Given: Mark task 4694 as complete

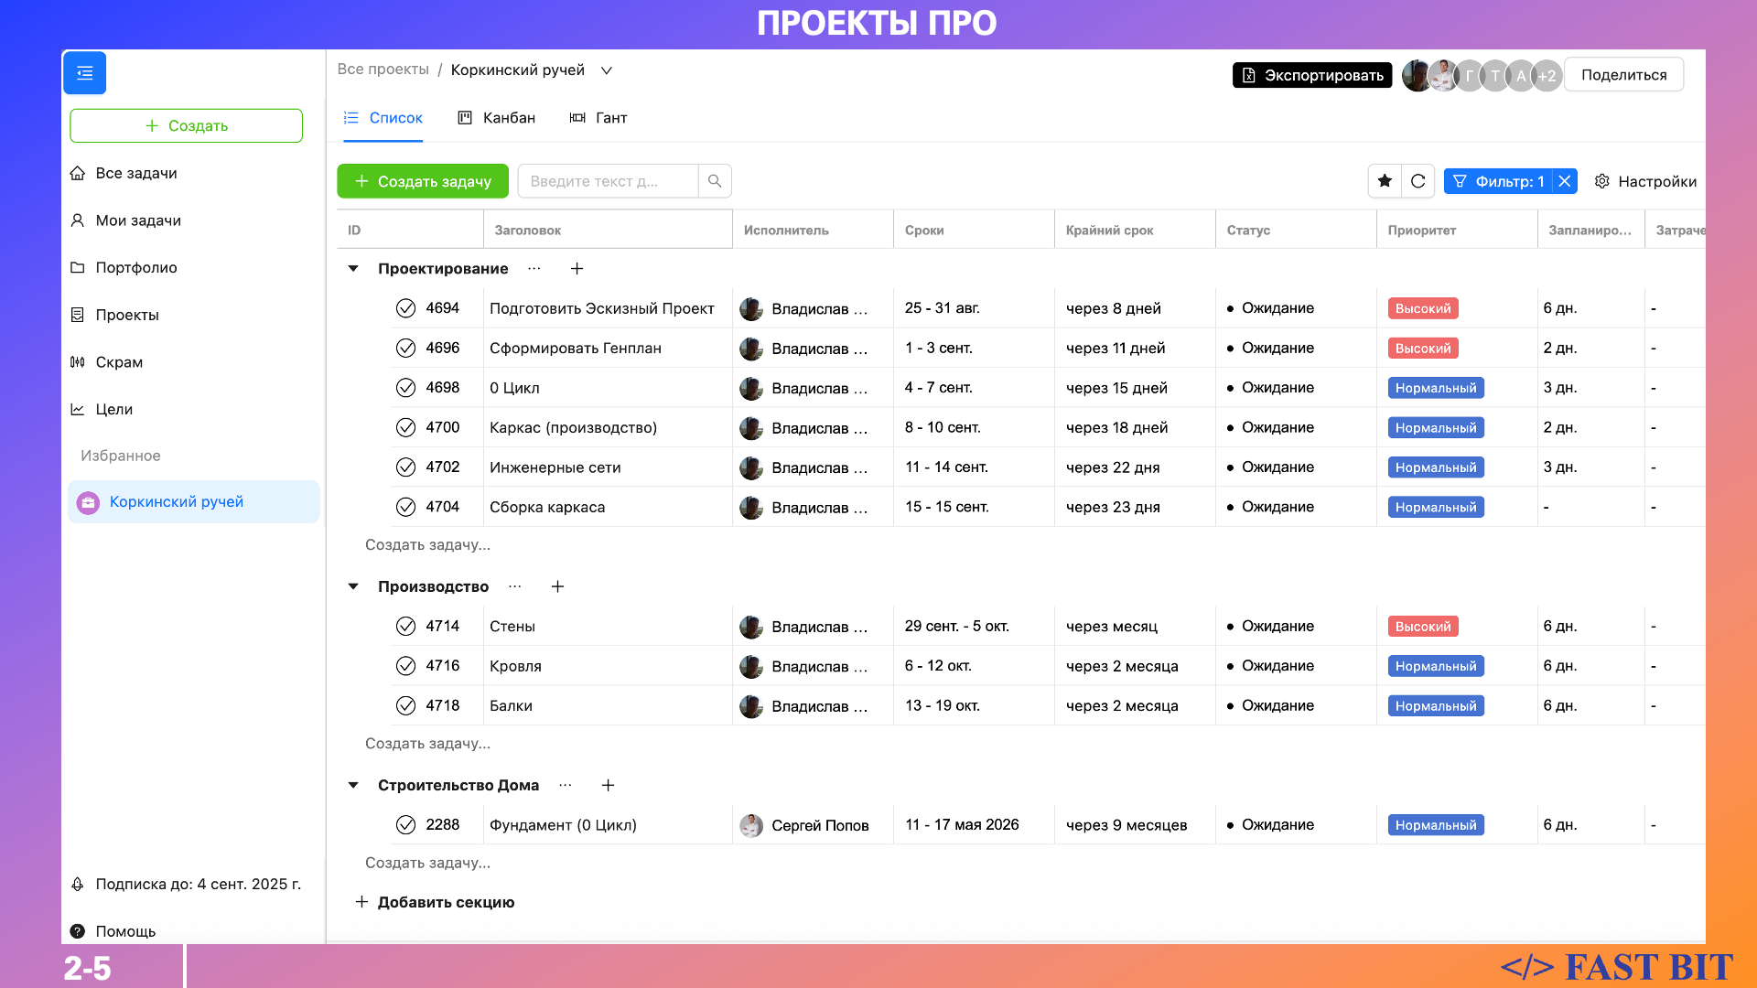Looking at the screenshot, I should tap(405, 308).
